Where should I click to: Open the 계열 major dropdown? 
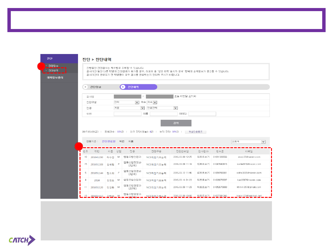129,108
